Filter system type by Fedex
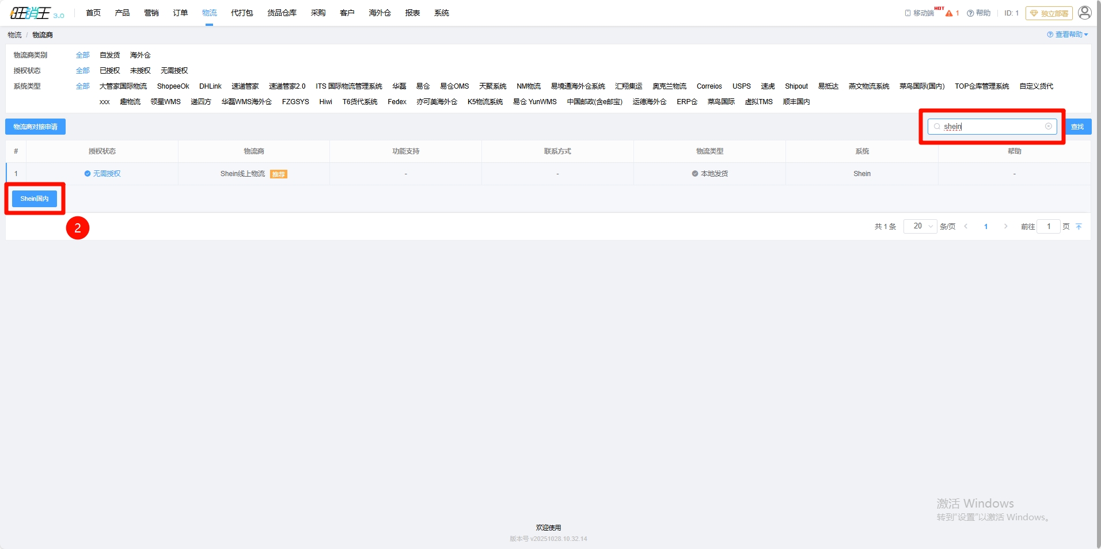 pos(397,102)
